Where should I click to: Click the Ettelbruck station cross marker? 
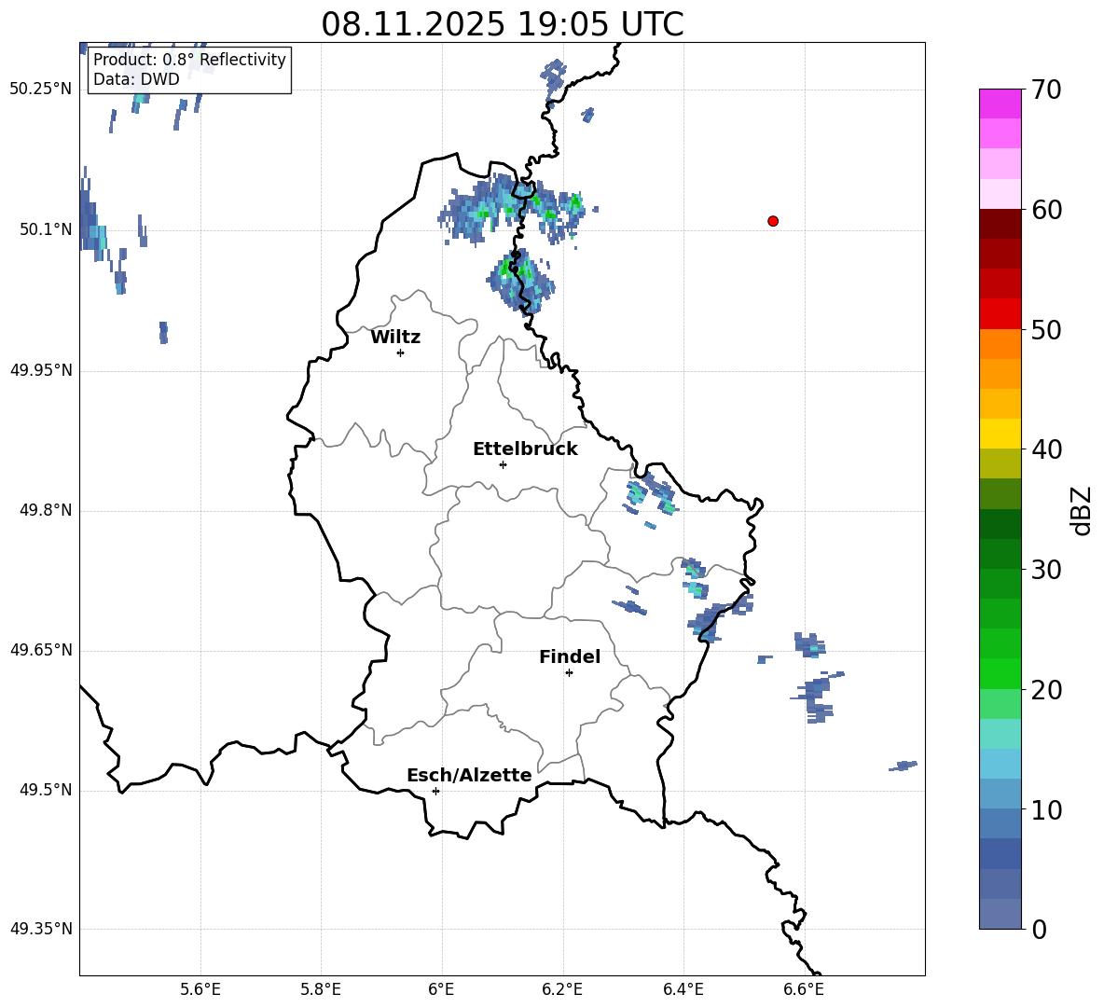503,464
